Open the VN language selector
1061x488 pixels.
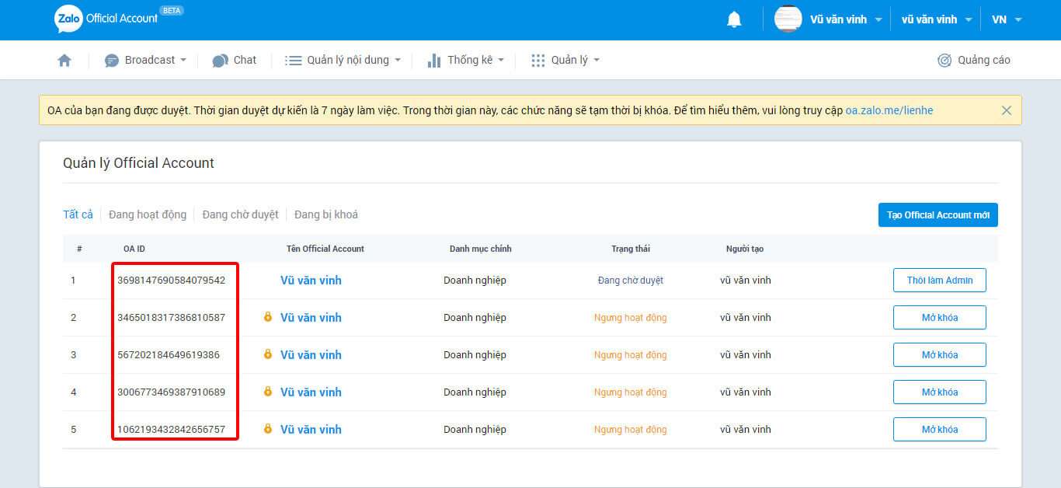(1006, 19)
